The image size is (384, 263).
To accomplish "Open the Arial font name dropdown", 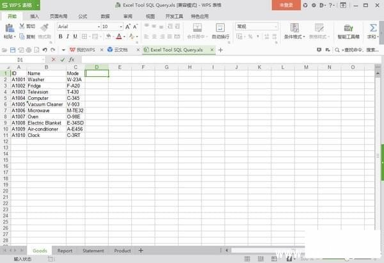I will (x=99, y=26).
